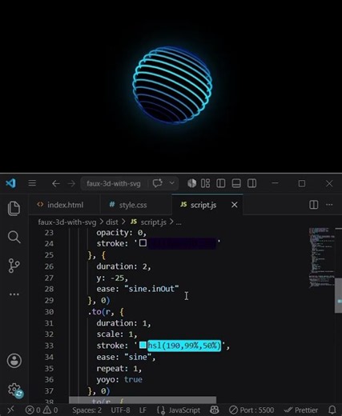Open Customize Layout icon
Viewport: 342px width, 416px height.
(x=205, y=183)
